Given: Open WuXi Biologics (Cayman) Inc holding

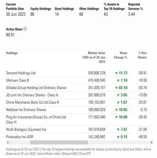Looking at the screenshot, I should pos(26,130).
